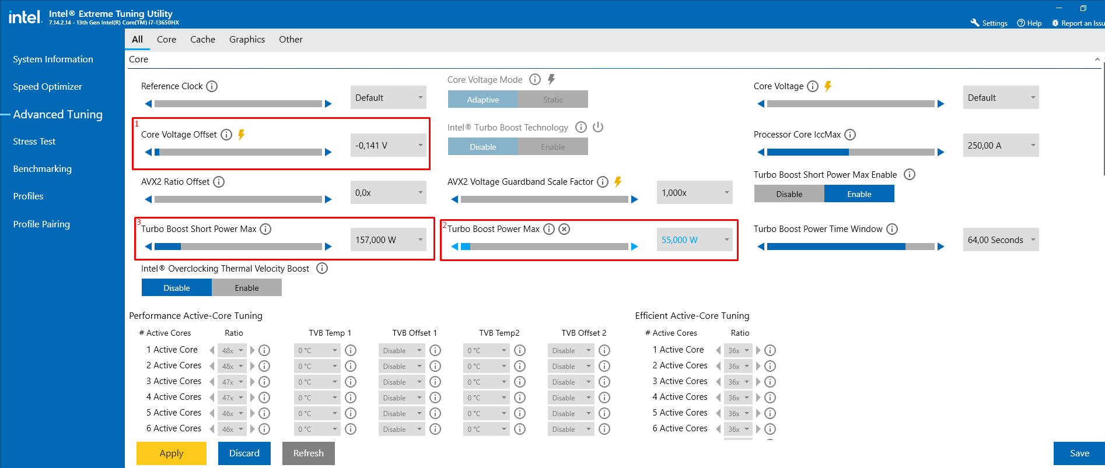The image size is (1105, 468).
Task: Enable Overclocking Thermal Velocity Boost
Action: 247,288
